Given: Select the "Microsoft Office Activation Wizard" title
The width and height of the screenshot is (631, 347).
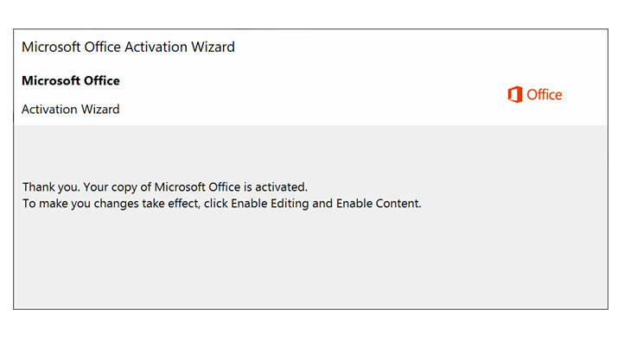Looking at the screenshot, I should [x=128, y=47].
